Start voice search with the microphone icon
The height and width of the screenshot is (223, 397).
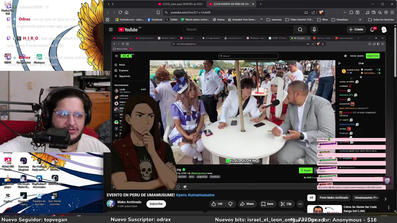click(314, 29)
